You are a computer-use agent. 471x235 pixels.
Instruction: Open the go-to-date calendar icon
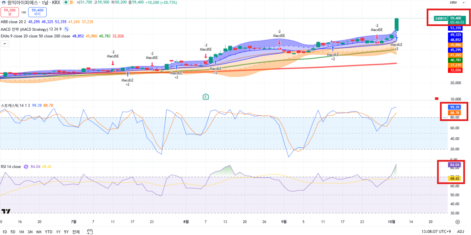[90, 232]
